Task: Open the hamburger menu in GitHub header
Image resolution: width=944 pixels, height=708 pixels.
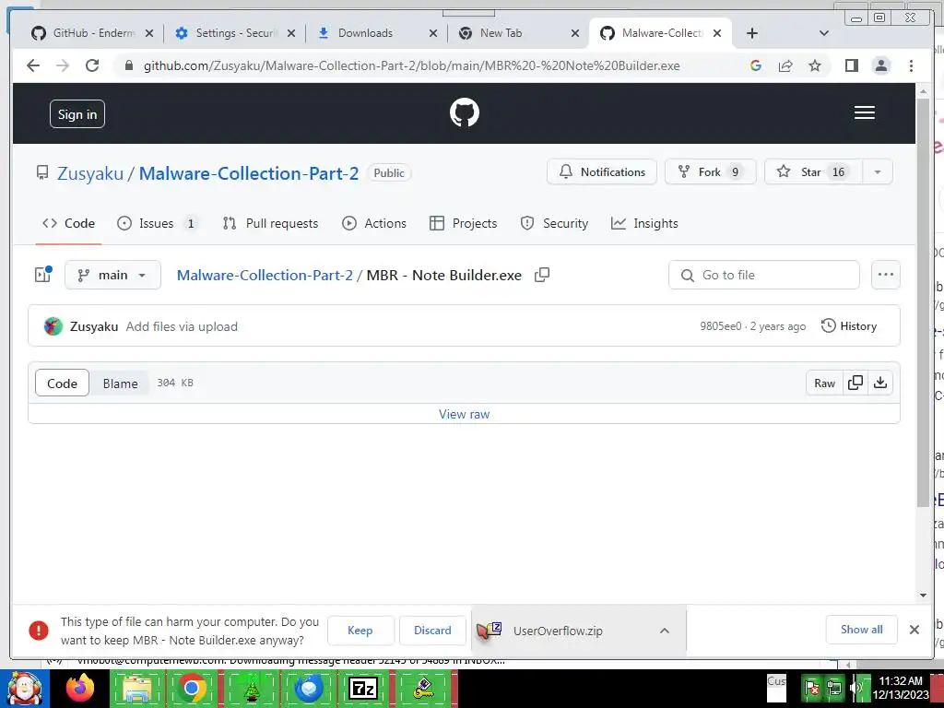Action: click(x=864, y=112)
